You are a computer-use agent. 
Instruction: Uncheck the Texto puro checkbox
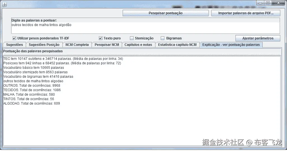pos(101,38)
